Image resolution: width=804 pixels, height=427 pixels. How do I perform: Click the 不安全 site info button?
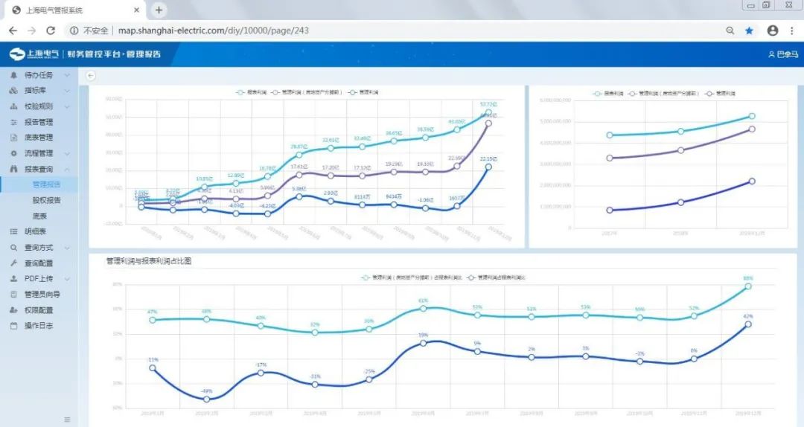click(89, 30)
